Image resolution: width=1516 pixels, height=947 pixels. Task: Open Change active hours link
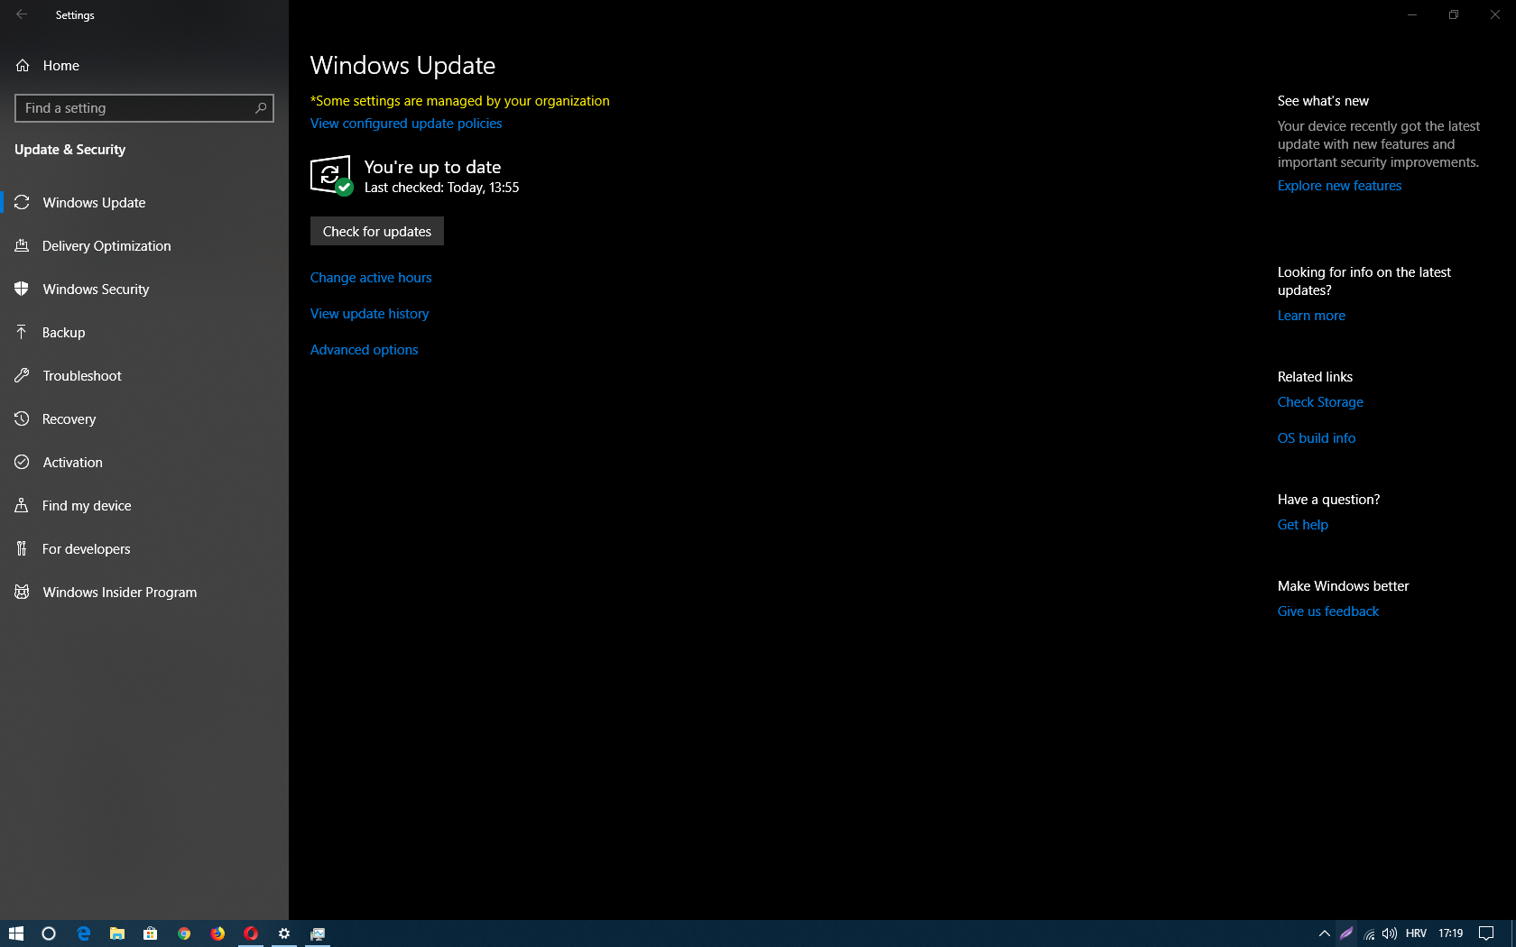click(x=371, y=278)
